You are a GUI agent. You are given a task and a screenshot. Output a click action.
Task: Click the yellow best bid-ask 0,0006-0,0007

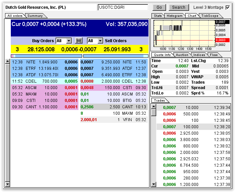tap(79, 49)
